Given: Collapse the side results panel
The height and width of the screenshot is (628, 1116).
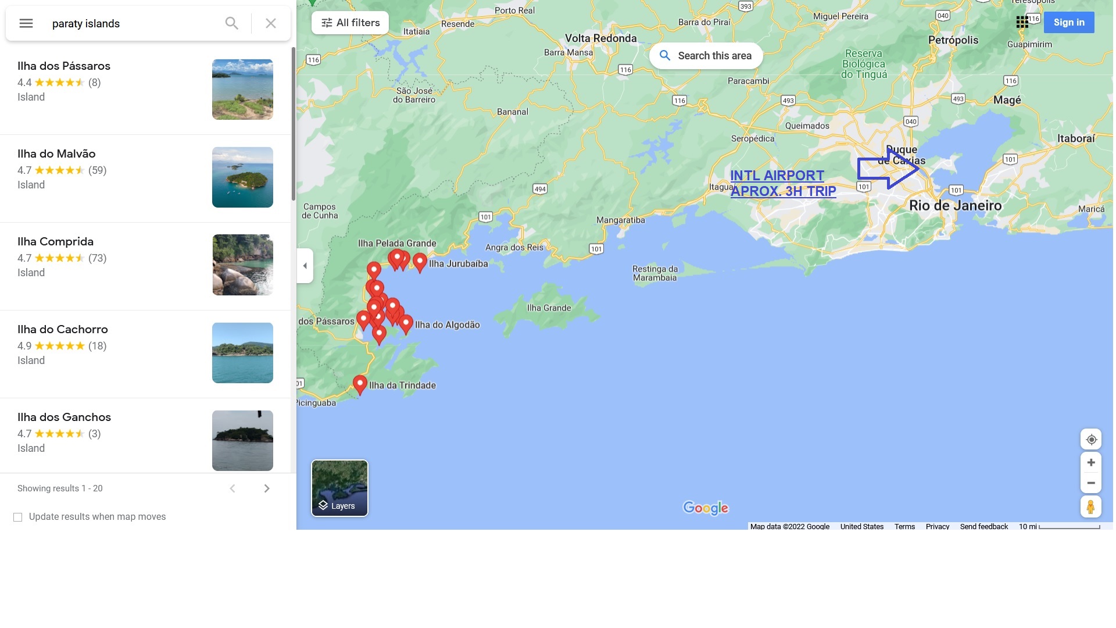Looking at the screenshot, I should pos(305,266).
